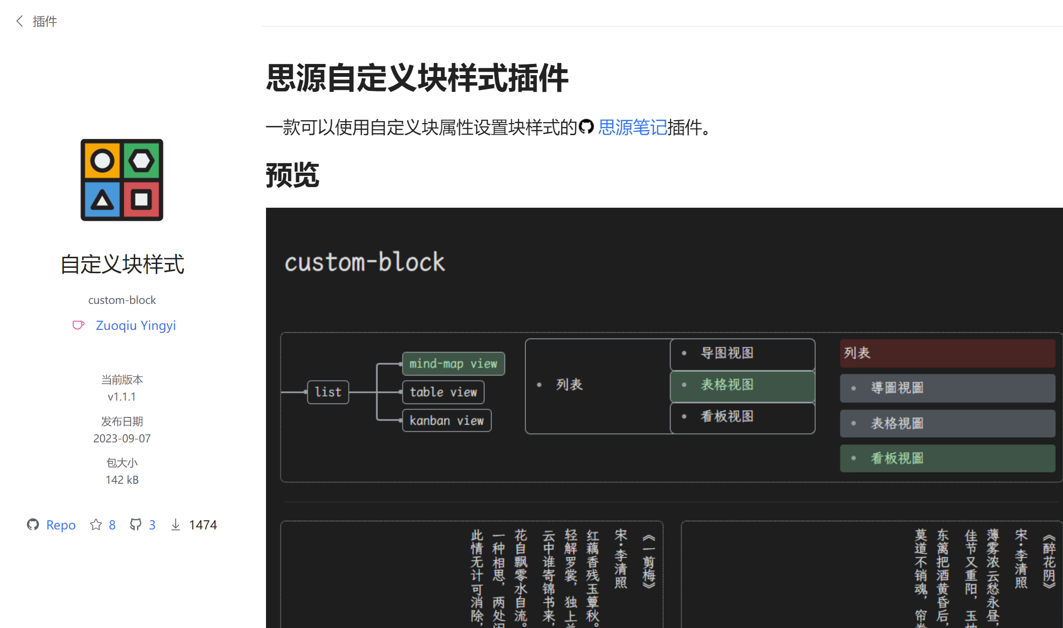This screenshot has height=628, width=1063.
Task: Click the download icon next to 1474
Action: tap(176, 525)
